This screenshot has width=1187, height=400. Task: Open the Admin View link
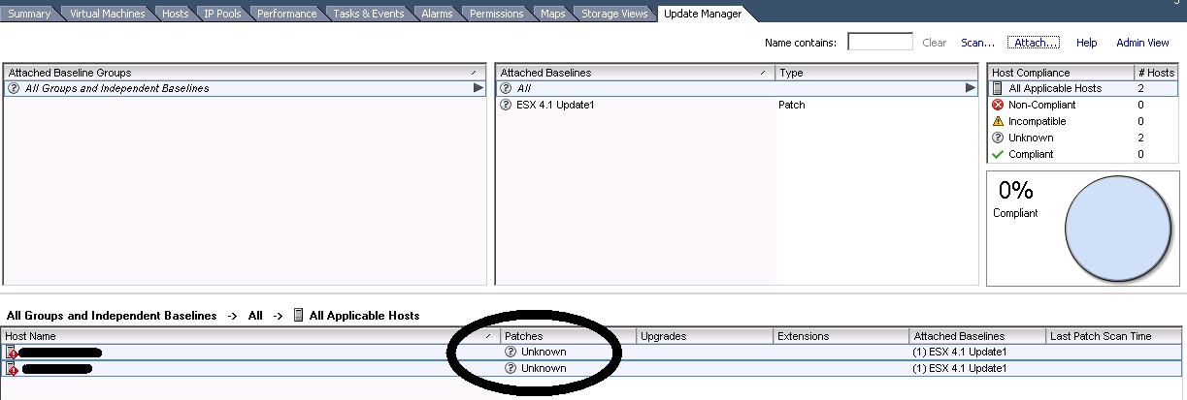(1142, 43)
